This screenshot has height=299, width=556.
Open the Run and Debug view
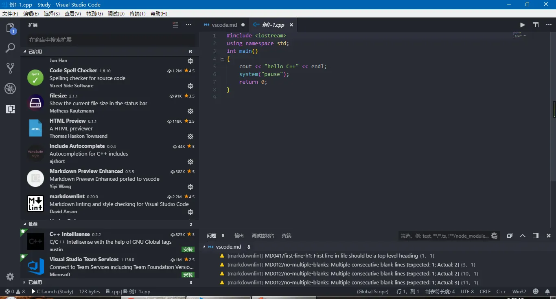click(10, 89)
